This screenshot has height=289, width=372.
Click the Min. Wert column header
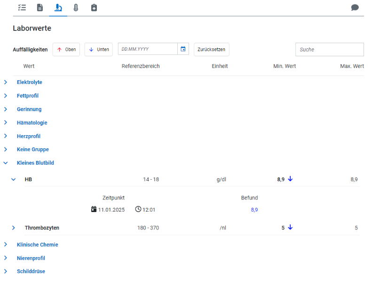285,66
